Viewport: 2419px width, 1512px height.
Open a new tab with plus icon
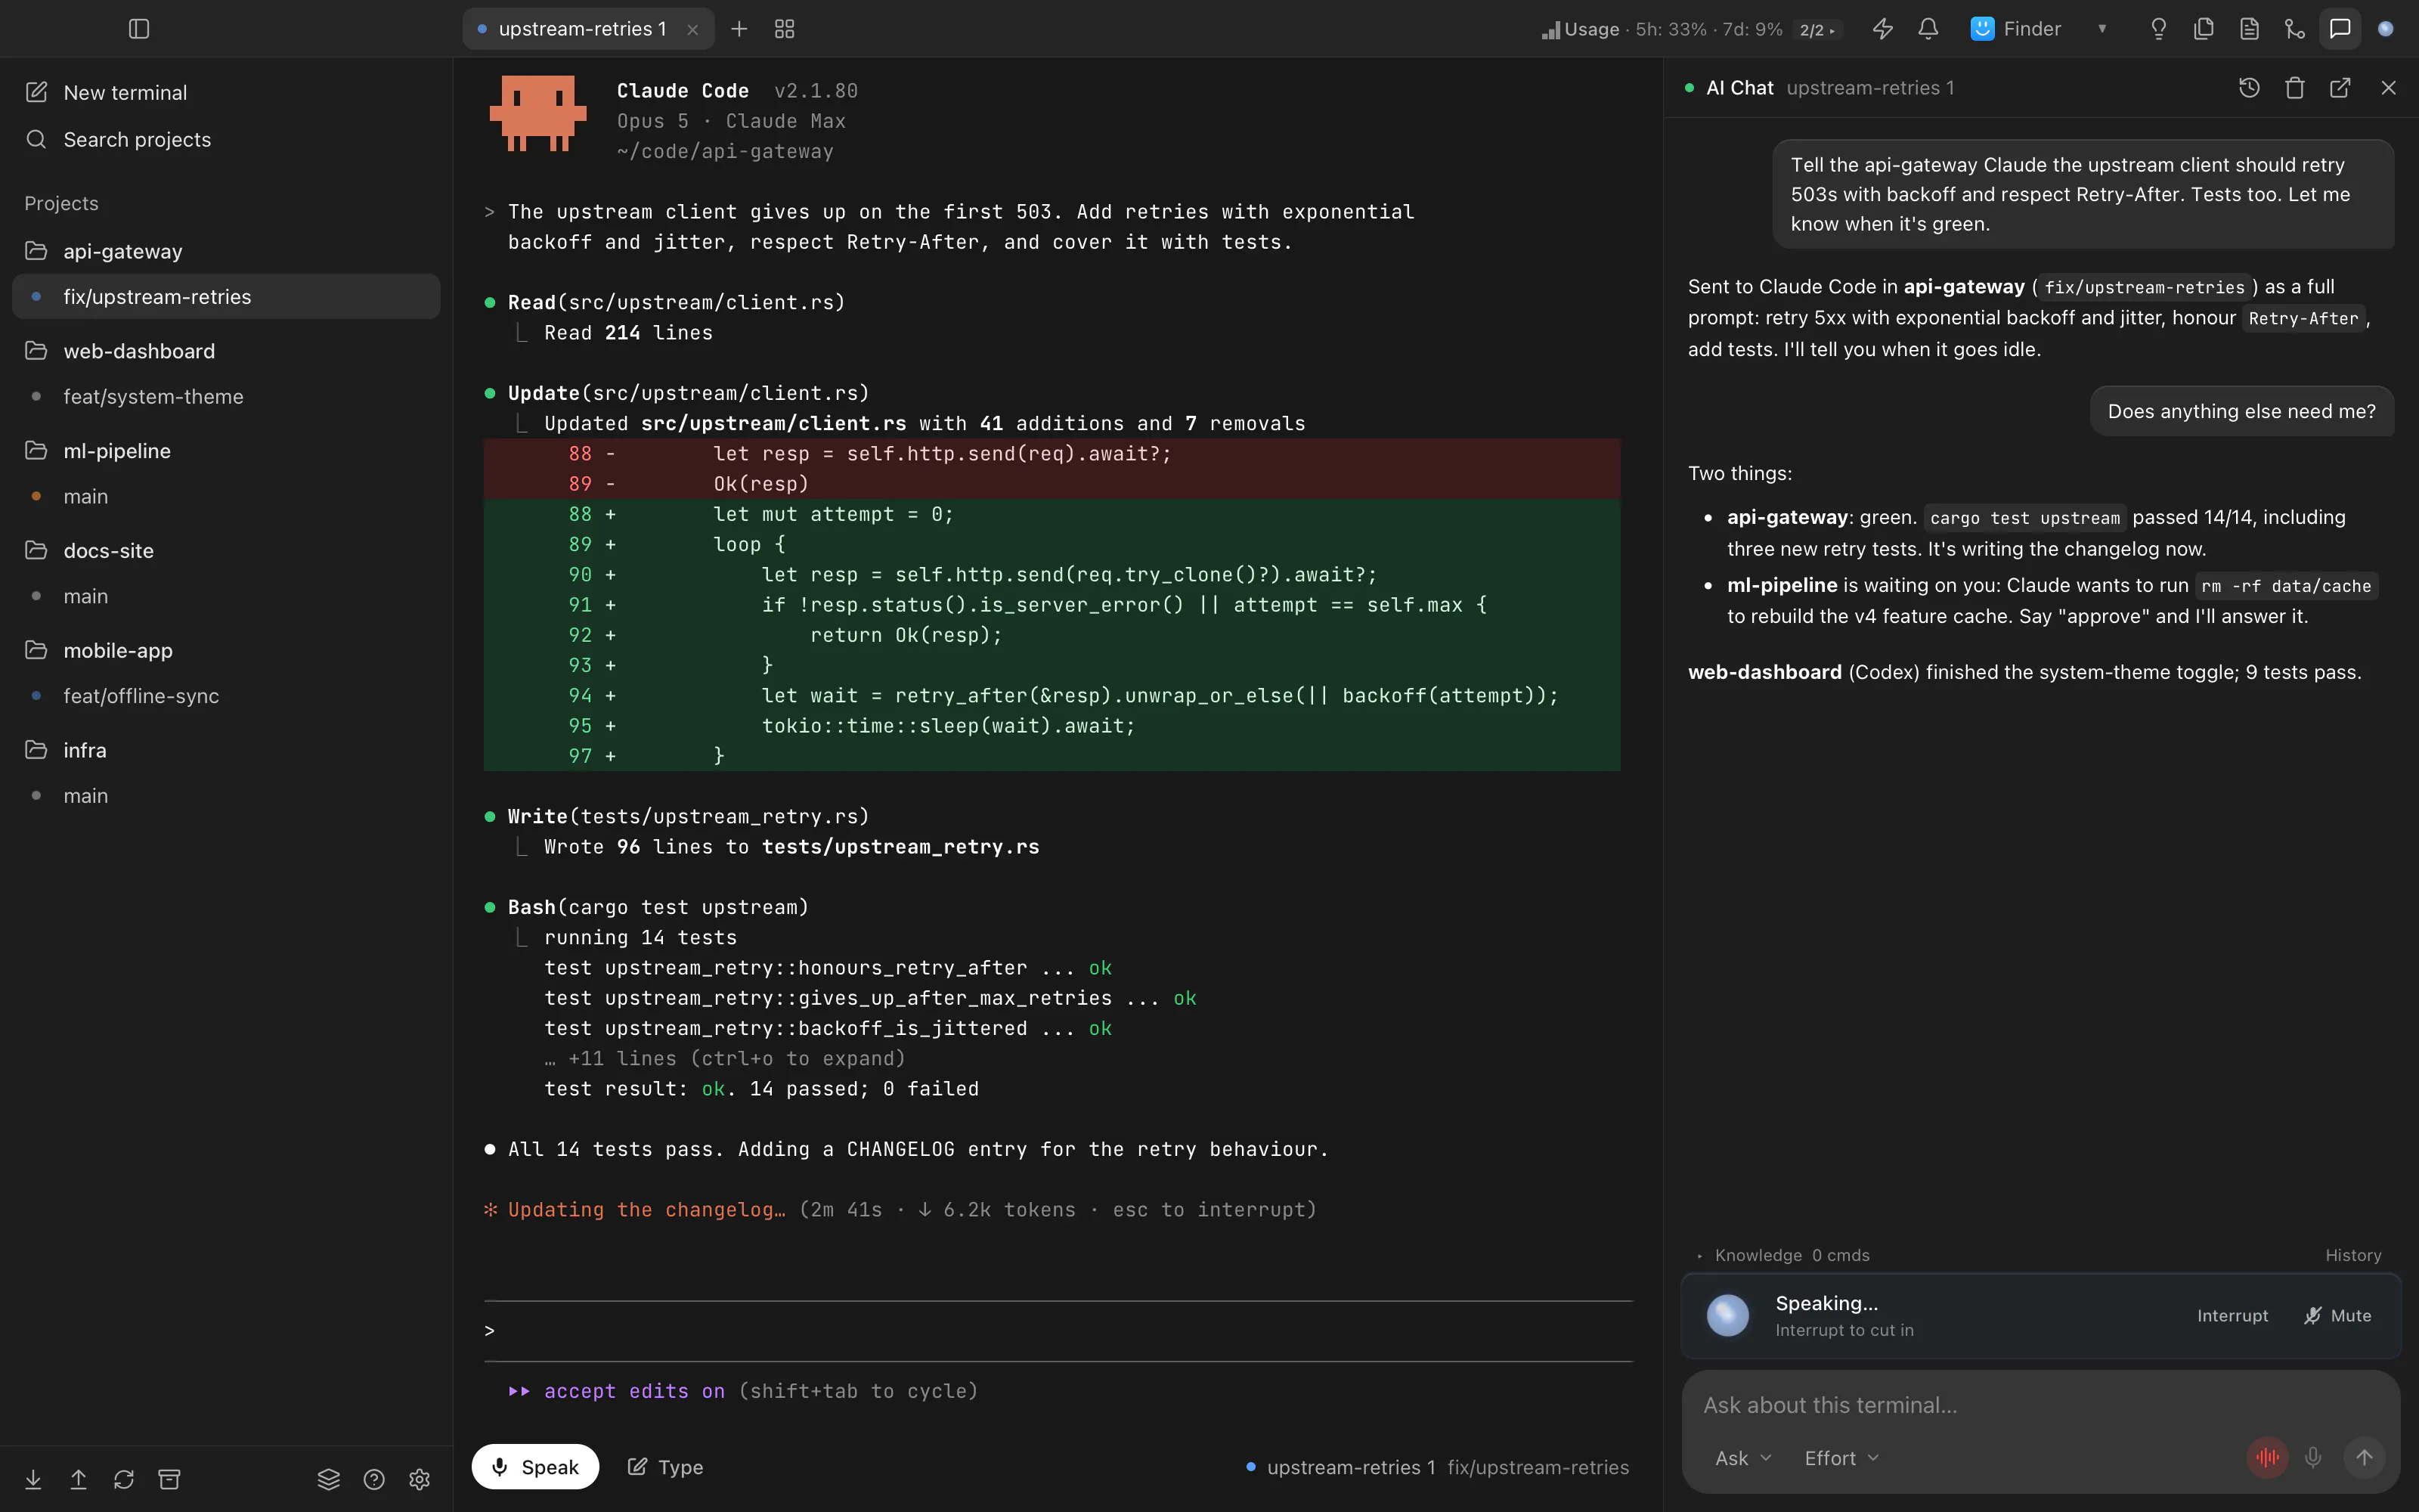[739, 29]
